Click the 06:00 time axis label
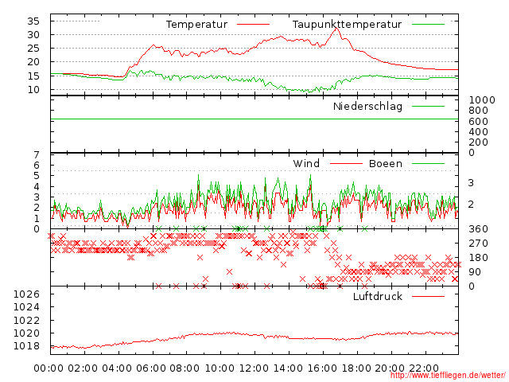 (x=151, y=368)
